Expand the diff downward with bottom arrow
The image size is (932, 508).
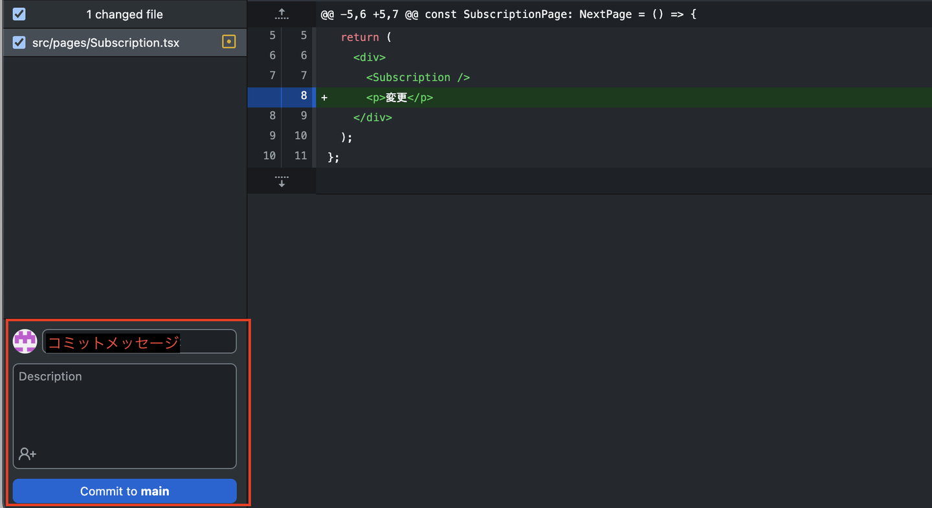click(282, 181)
